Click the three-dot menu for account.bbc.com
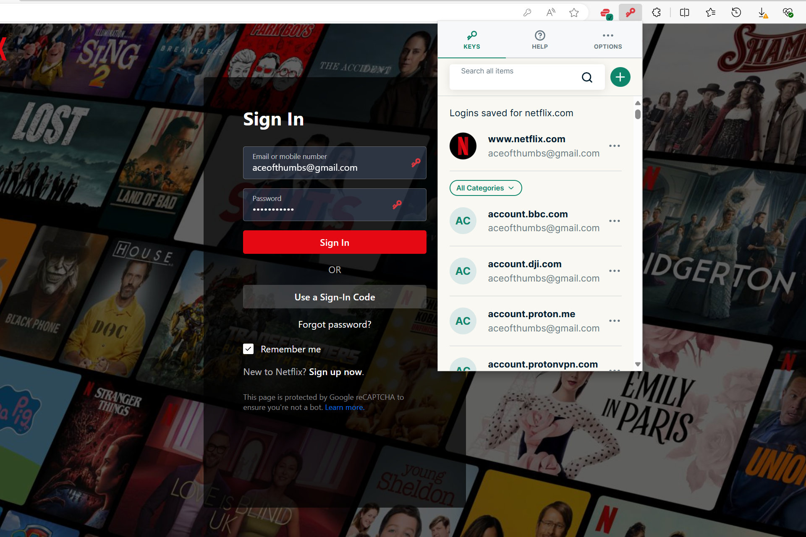Image resolution: width=806 pixels, height=537 pixels. pos(615,221)
